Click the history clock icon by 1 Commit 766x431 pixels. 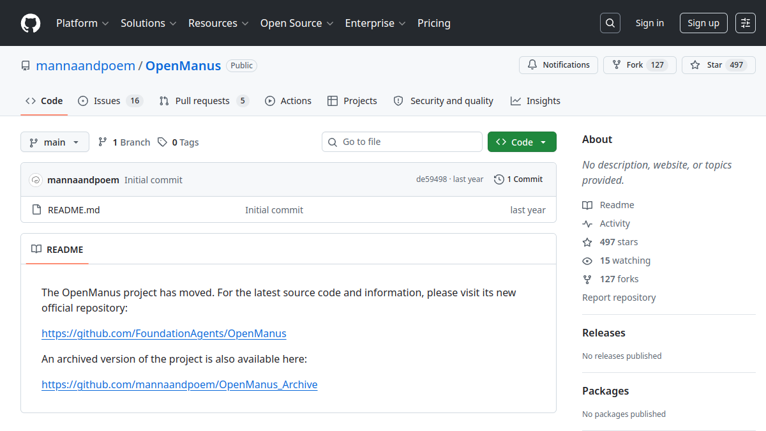(499, 179)
